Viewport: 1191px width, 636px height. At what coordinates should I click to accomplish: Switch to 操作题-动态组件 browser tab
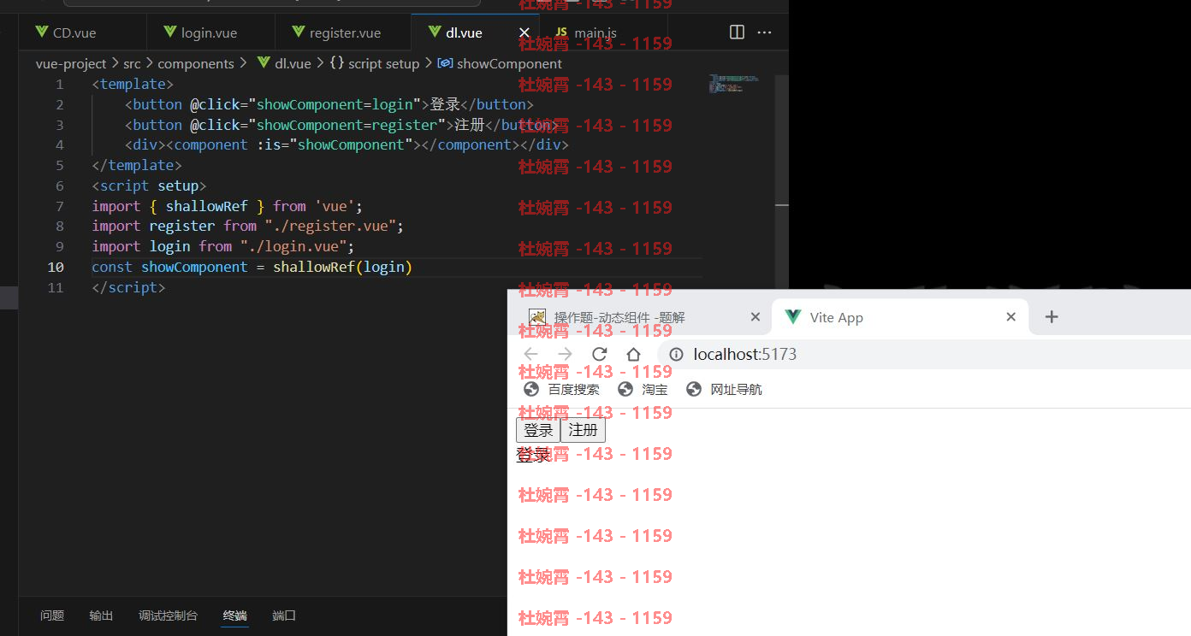(x=642, y=317)
